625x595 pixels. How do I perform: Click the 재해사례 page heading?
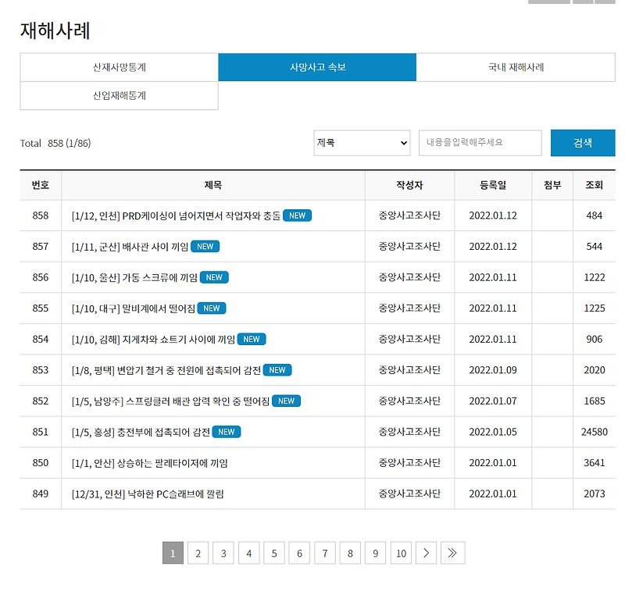55,30
